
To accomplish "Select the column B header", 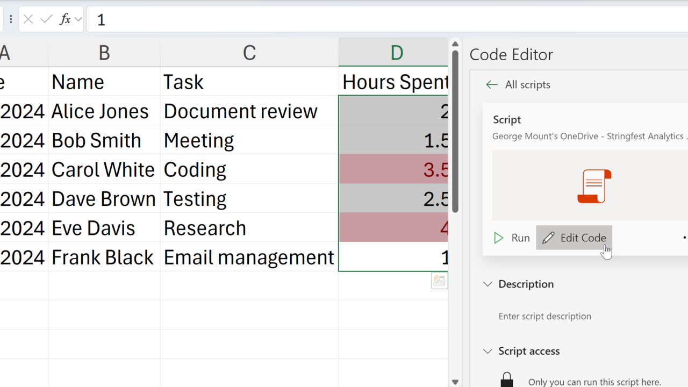I will tap(104, 53).
